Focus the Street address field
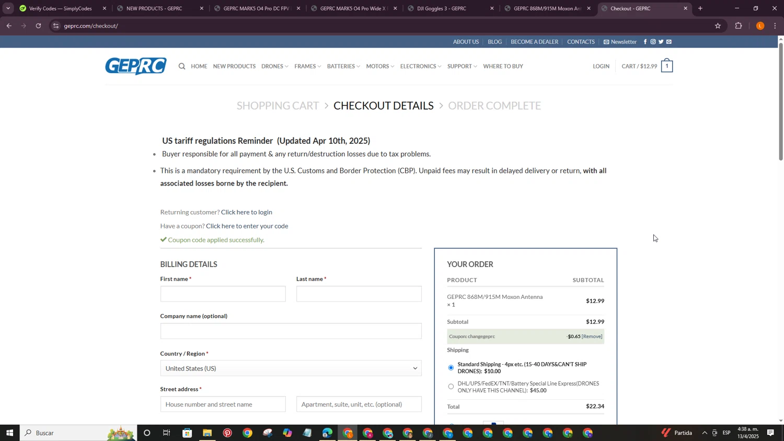The image size is (784, 441). point(223,404)
